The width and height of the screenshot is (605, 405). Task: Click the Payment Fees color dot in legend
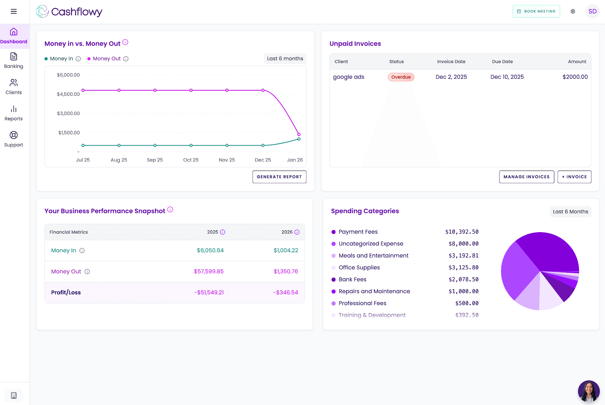[333, 231]
